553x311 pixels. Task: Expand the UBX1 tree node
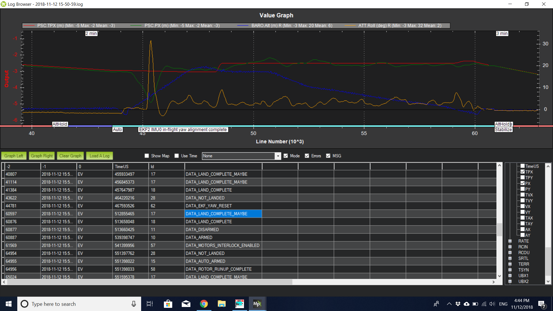[510, 276]
